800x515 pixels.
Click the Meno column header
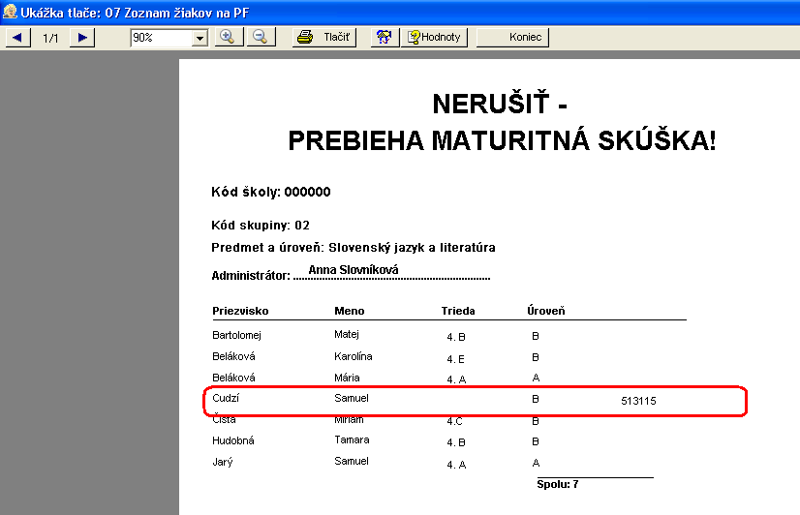(x=350, y=311)
